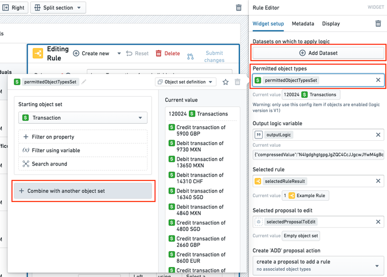Open the Object set definition dropdown
The image size is (387, 277).
(x=185, y=82)
